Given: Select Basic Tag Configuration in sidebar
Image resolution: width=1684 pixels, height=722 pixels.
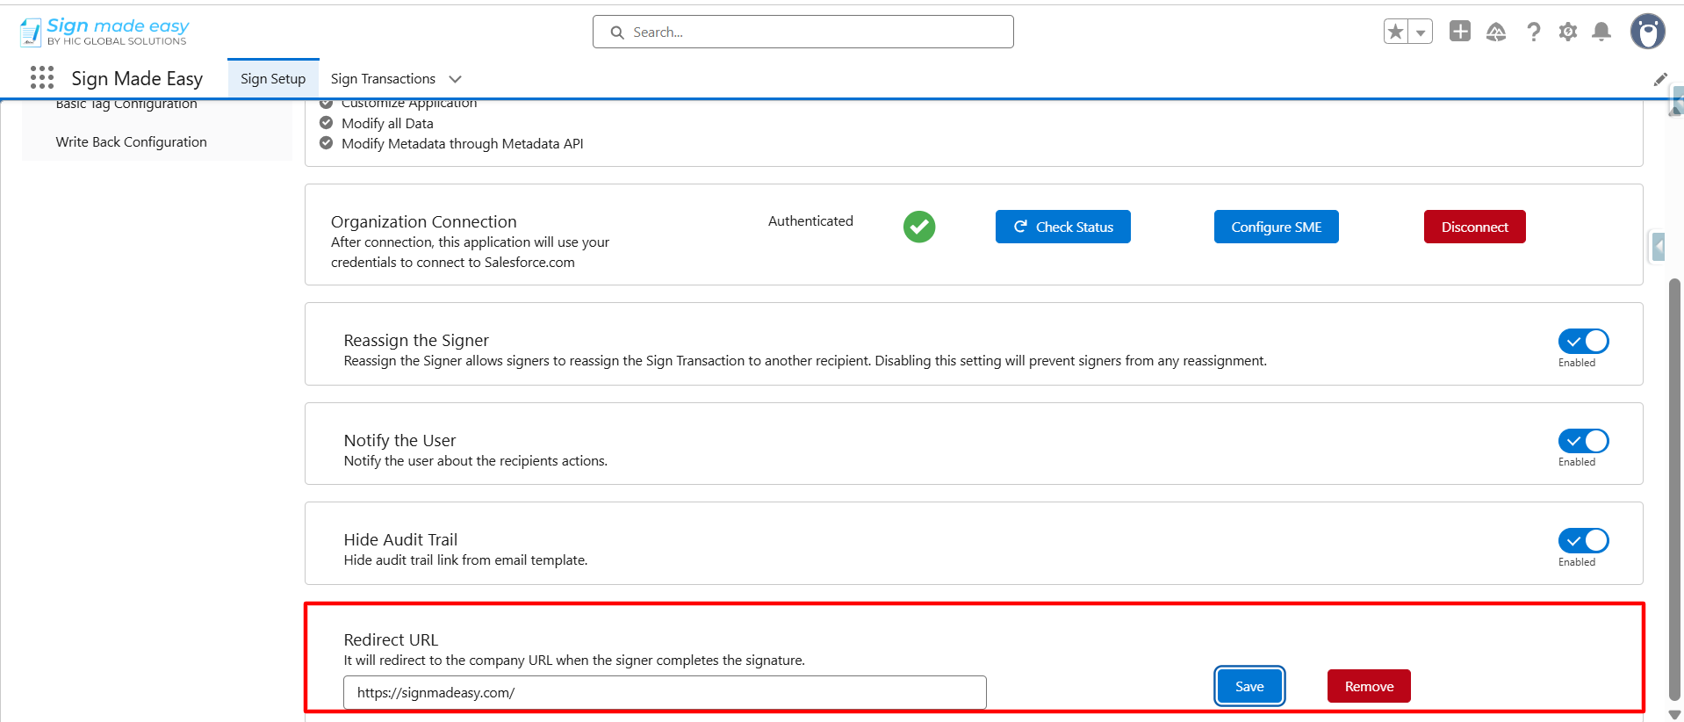Looking at the screenshot, I should [126, 104].
